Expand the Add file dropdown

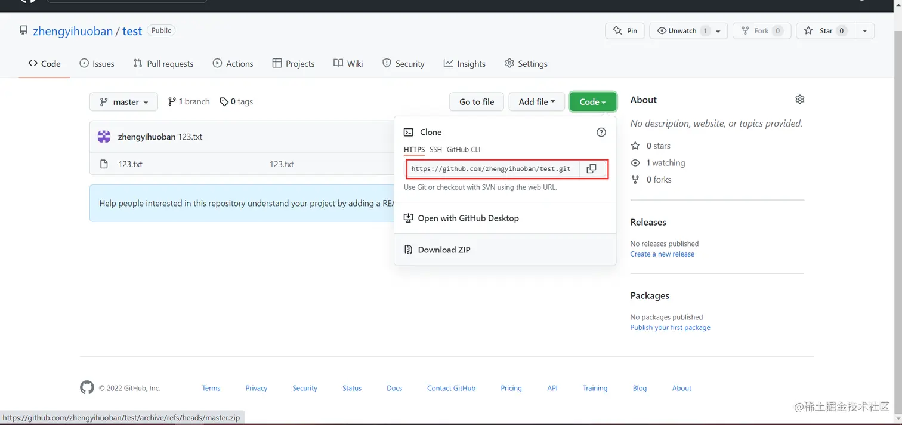tap(536, 102)
